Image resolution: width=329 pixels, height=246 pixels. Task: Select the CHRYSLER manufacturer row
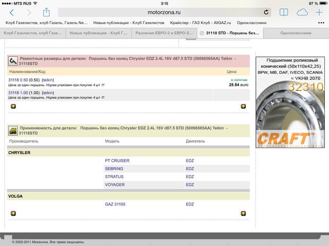pyautogui.click(x=129, y=153)
